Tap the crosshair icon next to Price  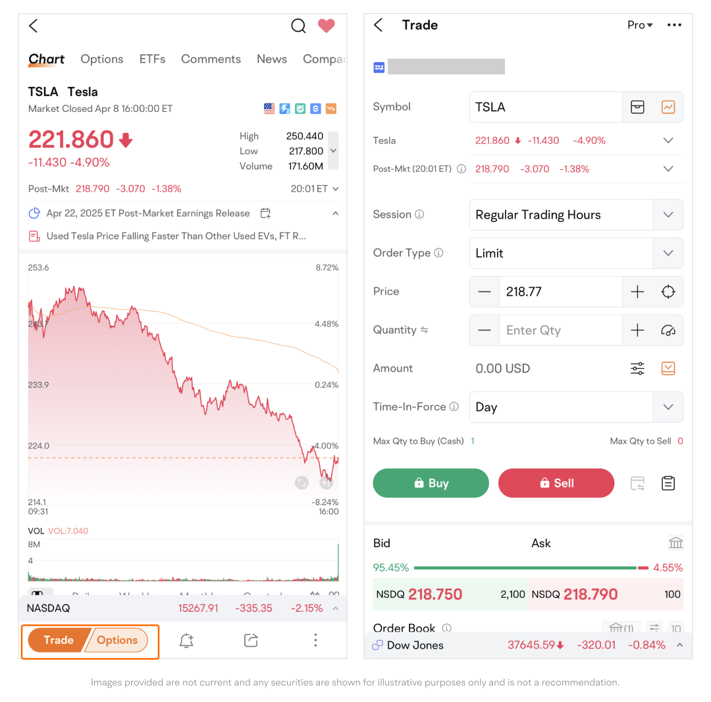pos(668,292)
